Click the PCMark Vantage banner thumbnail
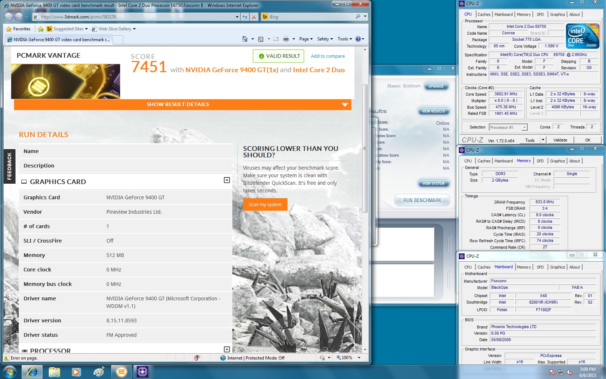 (66, 82)
